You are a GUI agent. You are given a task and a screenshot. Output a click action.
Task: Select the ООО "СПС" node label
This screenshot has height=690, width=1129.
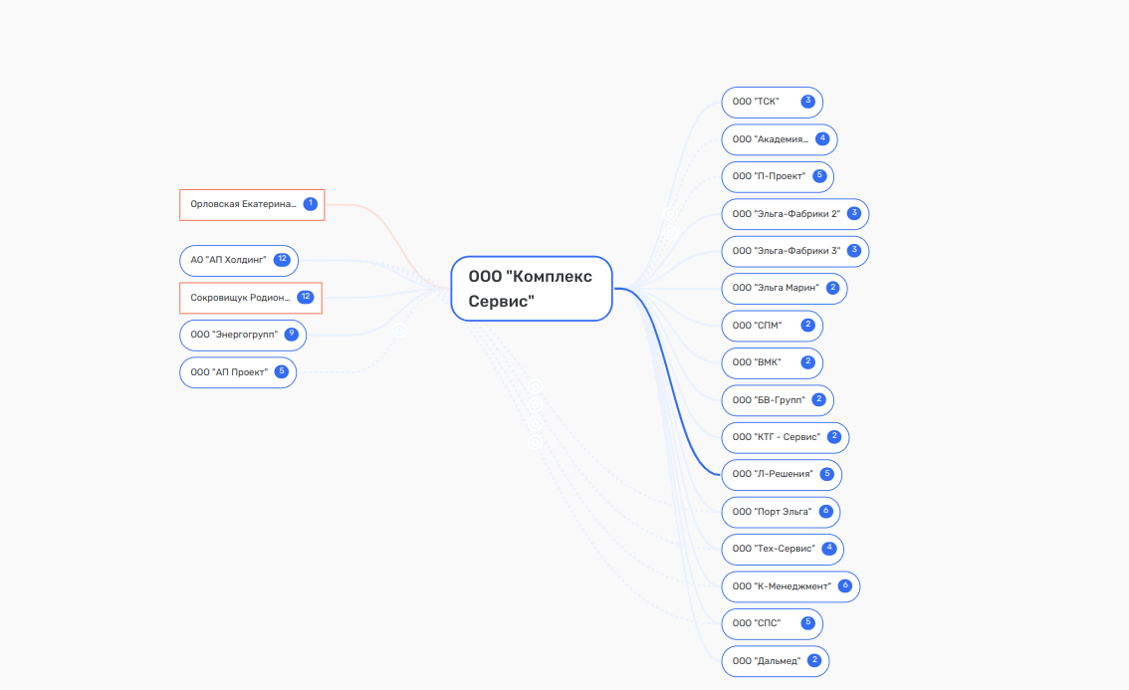(x=756, y=623)
